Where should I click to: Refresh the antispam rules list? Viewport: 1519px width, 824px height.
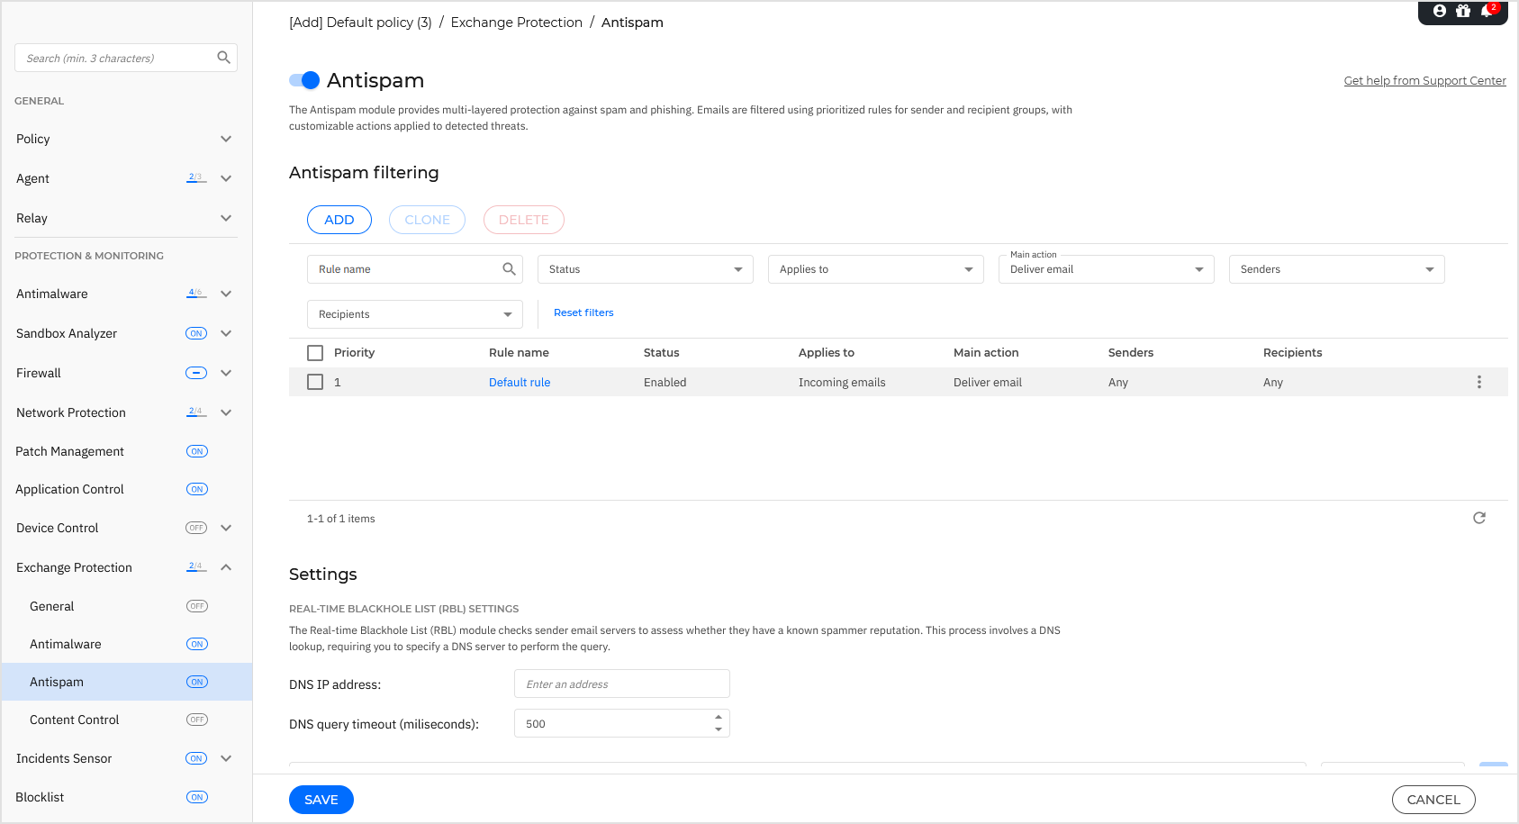[1479, 518]
